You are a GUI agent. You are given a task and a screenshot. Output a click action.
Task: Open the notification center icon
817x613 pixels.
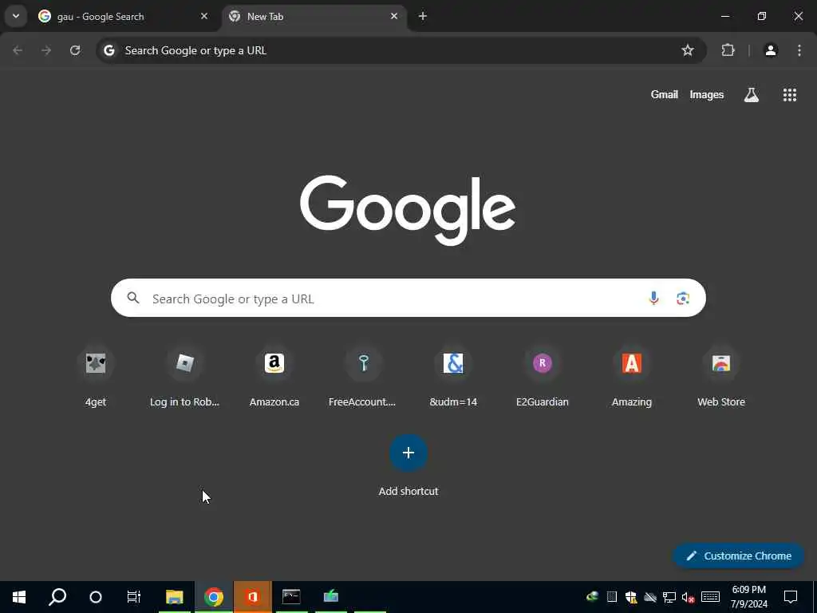(x=791, y=597)
